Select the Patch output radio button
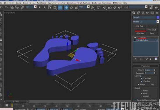This screenshot has width=160, height=110. 141,91
